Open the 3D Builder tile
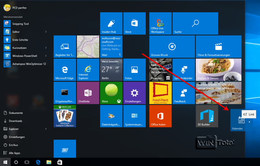Screen dimensions: 260x166 click(x=207, y=116)
